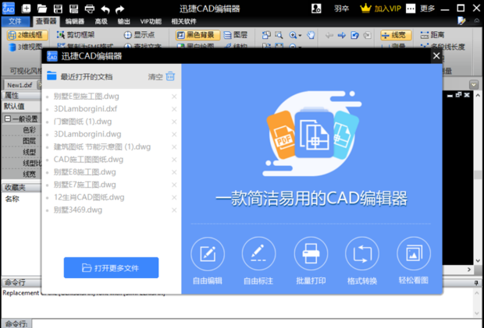
Task: Collapse the 一般设置 property group
Action: coord(8,118)
